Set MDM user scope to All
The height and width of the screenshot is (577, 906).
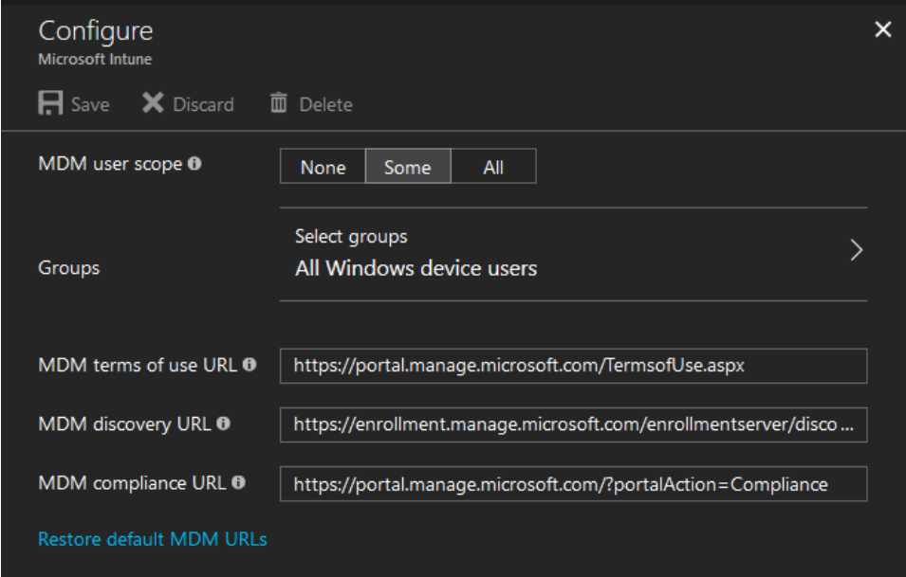click(493, 167)
